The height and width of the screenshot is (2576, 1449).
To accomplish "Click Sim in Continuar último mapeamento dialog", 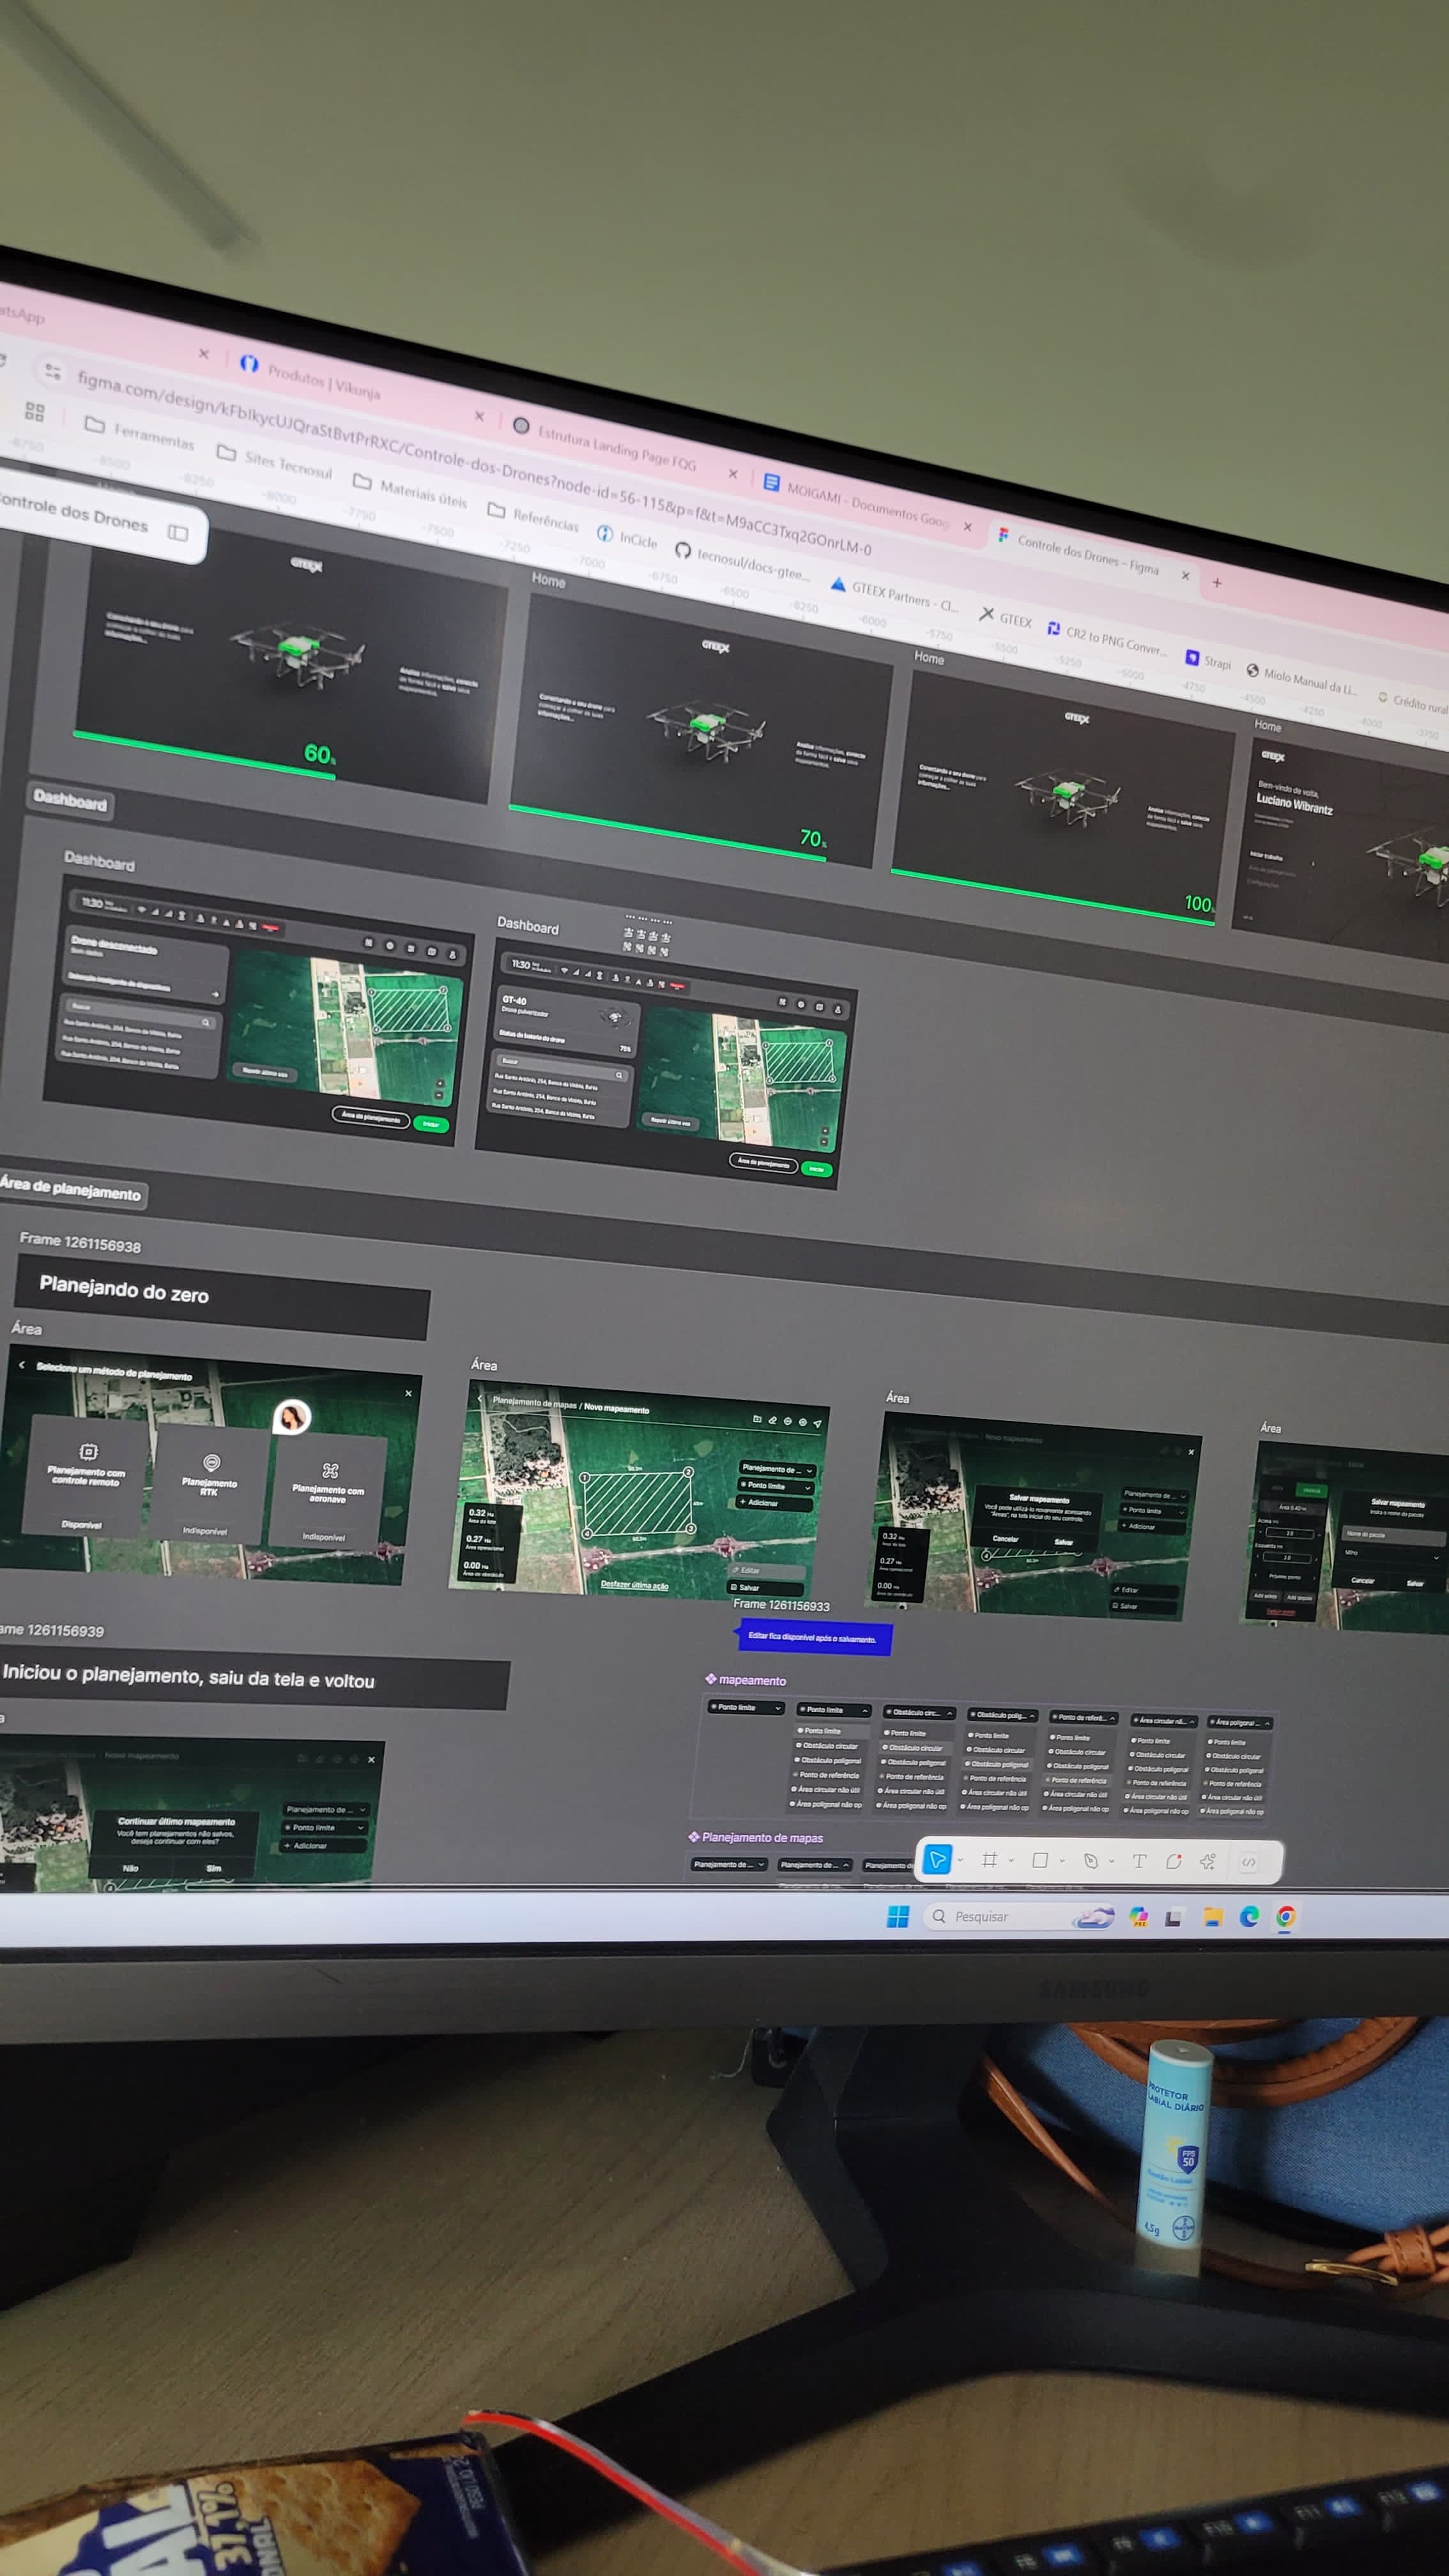I will tap(213, 1868).
